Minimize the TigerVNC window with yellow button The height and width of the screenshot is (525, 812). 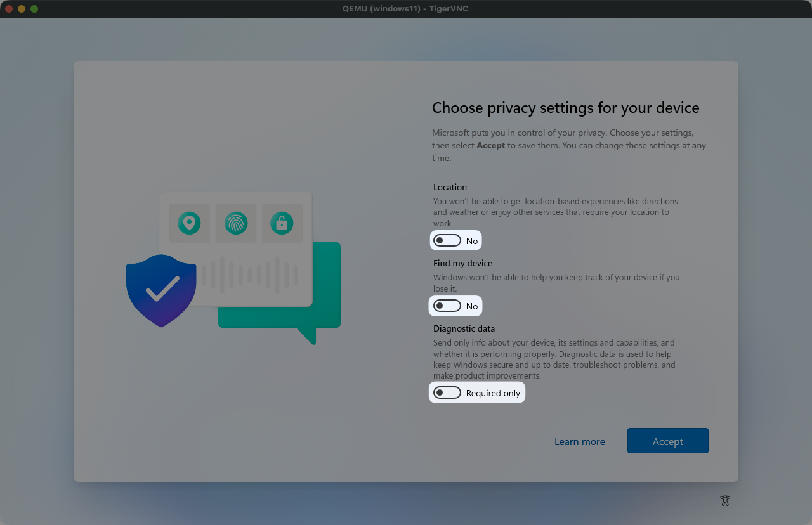tap(22, 9)
